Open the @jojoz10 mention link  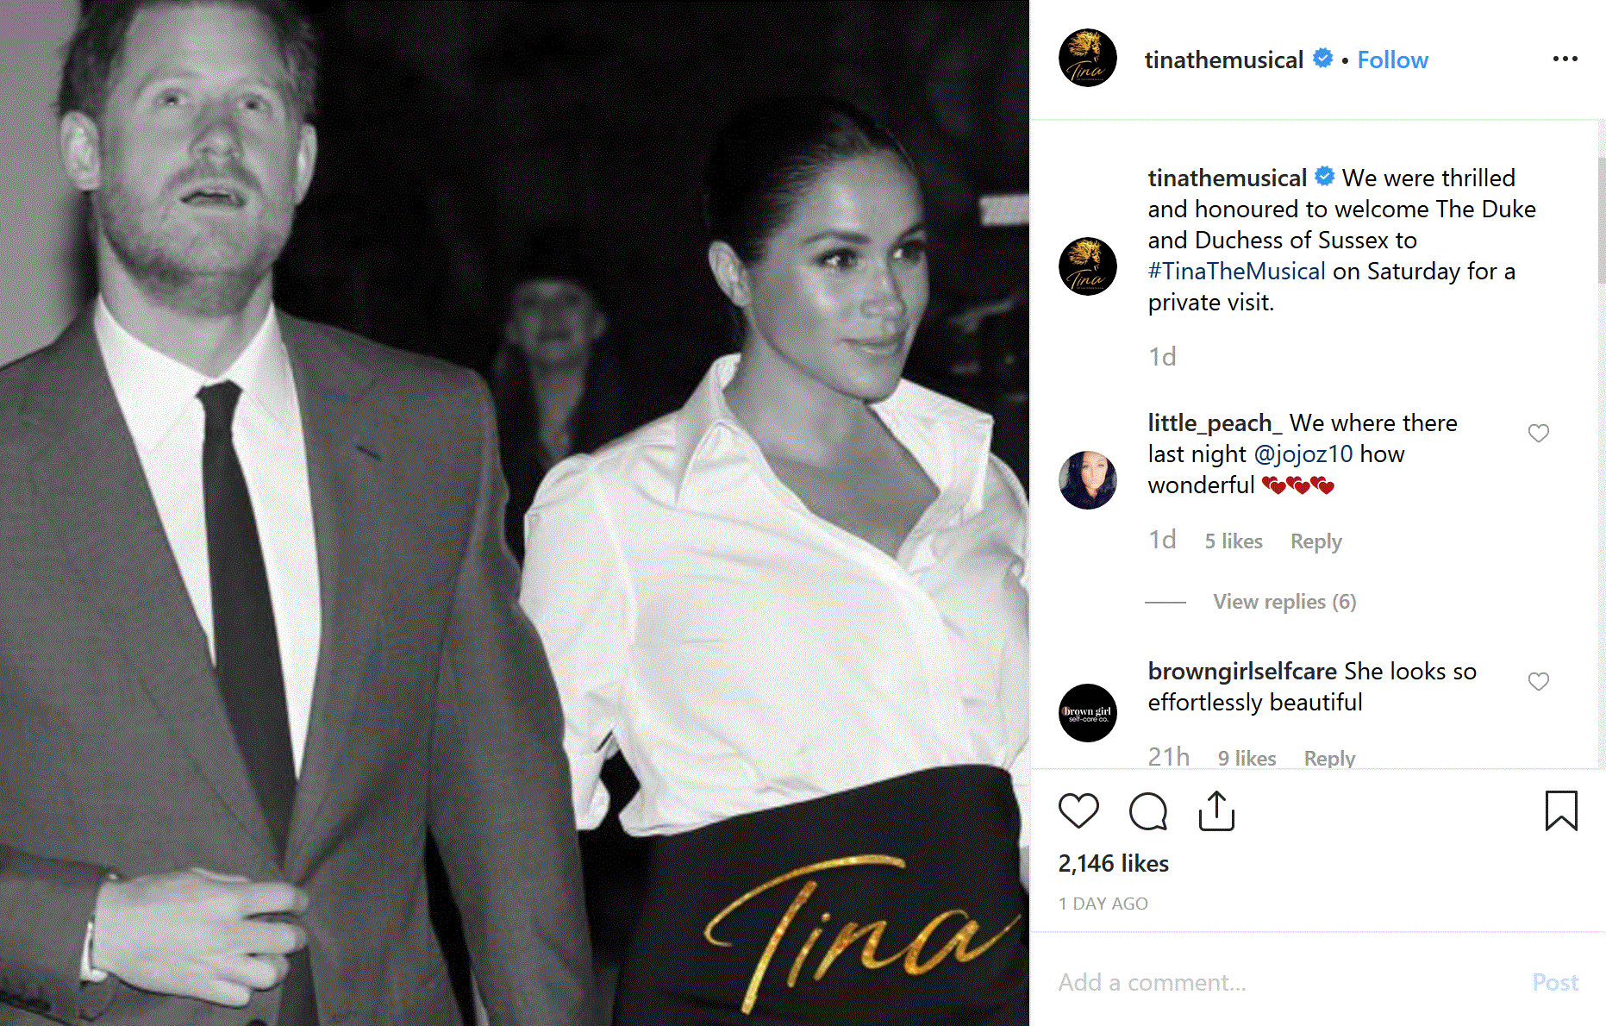[x=1303, y=454]
